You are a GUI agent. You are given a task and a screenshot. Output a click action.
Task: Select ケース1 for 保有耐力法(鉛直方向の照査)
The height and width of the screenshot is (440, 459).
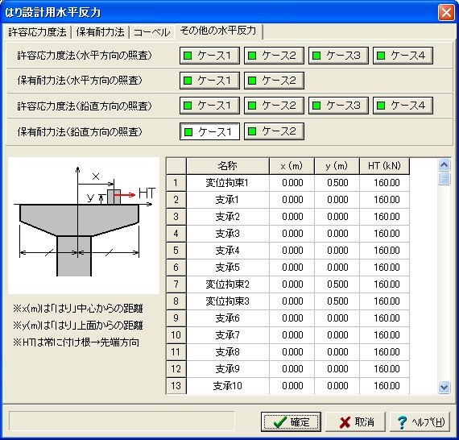[x=209, y=131]
